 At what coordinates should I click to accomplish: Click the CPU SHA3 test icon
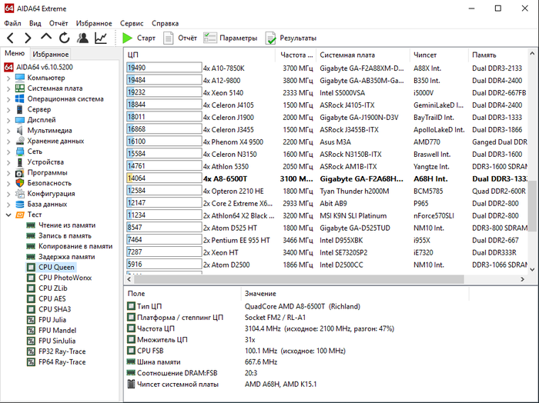point(31,309)
